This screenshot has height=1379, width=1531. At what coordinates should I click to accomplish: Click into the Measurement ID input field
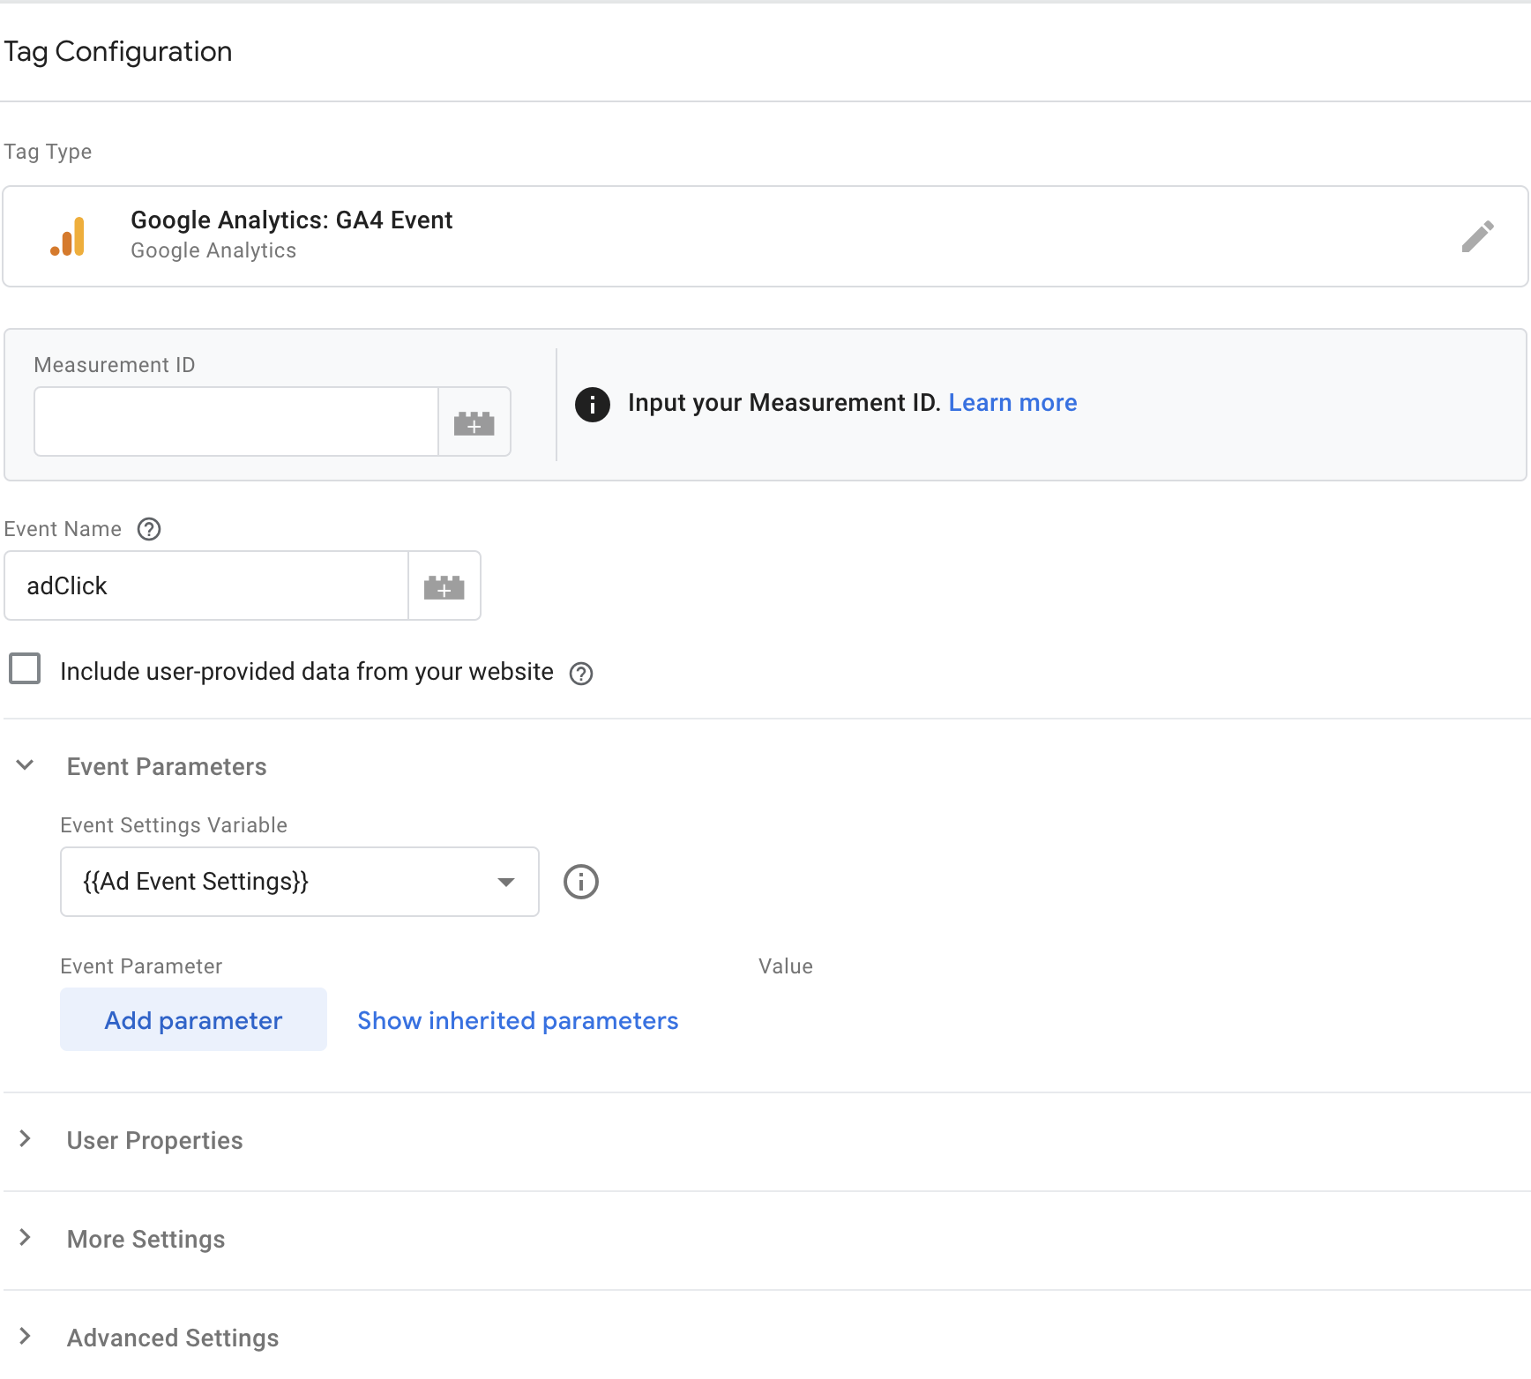[x=236, y=421]
